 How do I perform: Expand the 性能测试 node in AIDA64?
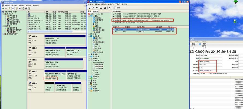pyautogui.click(x=89, y=91)
